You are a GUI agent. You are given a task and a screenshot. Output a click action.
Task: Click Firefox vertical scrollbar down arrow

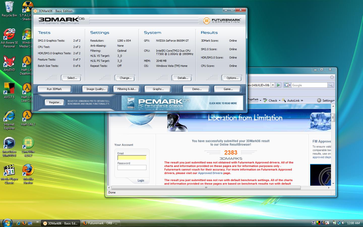click(333, 183)
